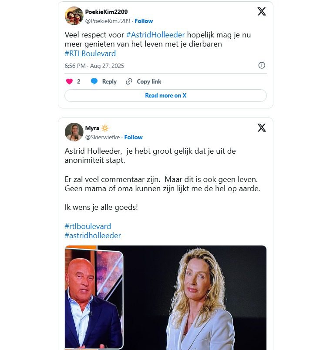The height and width of the screenshot is (350, 313).
Task: Open the lowercase #rtlboulevard hashtag
Action: pos(88,226)
